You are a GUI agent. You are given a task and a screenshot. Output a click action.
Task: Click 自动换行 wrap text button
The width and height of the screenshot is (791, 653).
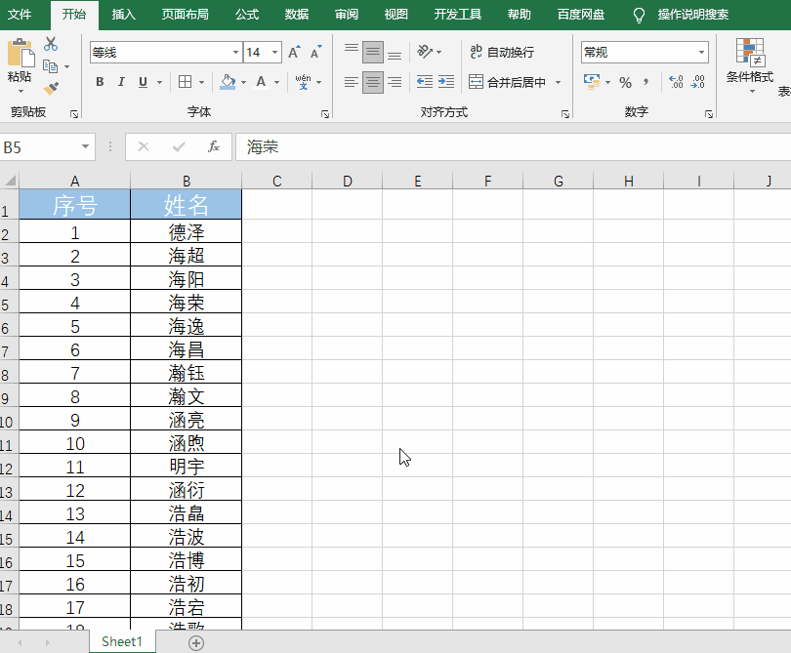point(501,52)
